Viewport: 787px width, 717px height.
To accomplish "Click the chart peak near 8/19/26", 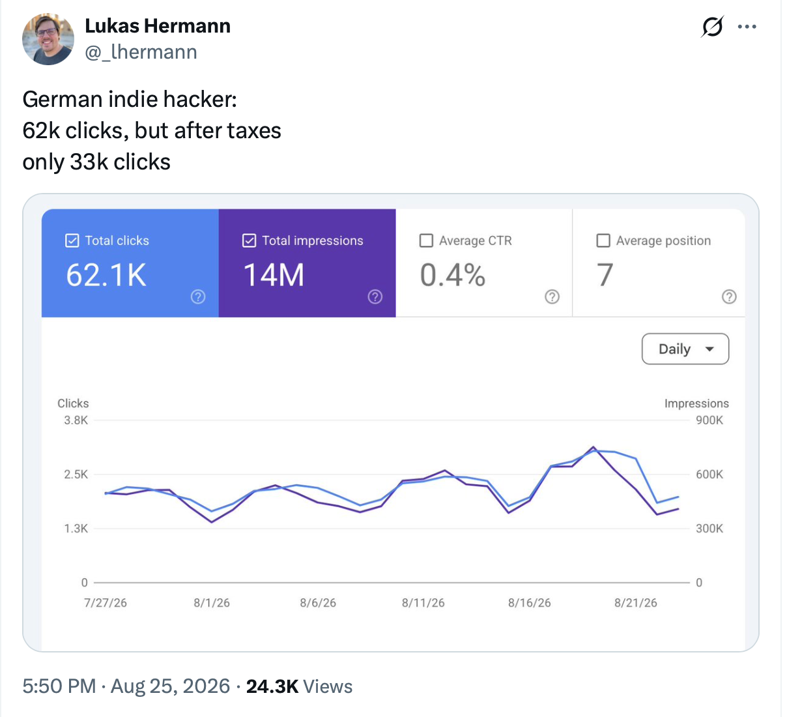I will (594, 448).
